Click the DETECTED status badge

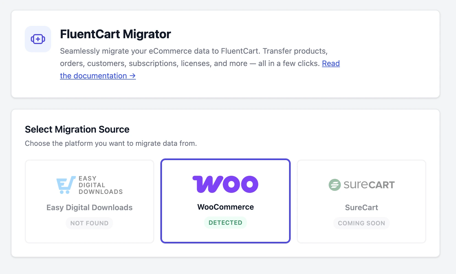[226, 223]
